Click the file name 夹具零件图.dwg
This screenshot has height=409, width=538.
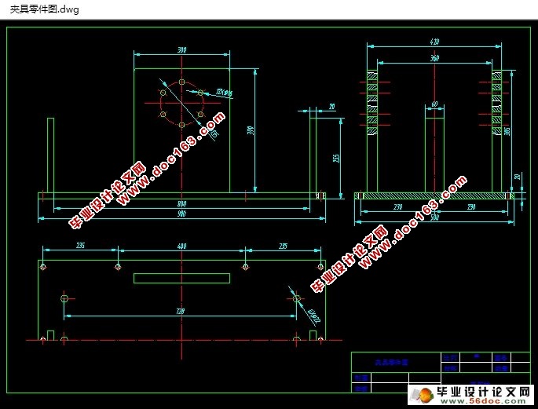click(x=44, y=9)
